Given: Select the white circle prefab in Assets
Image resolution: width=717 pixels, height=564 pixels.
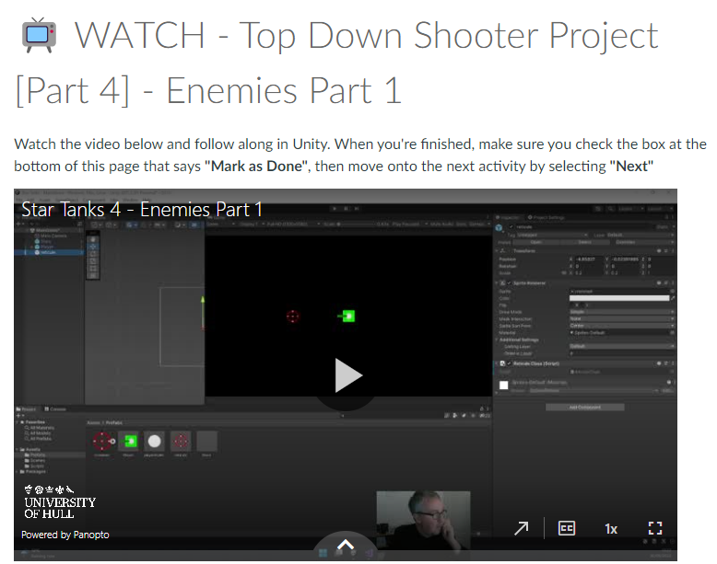Looking at the screenshot, I should [x=155, y=441].
